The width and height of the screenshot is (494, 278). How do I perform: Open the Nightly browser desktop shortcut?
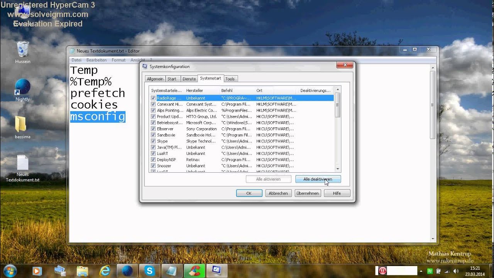tap(22, 90)
